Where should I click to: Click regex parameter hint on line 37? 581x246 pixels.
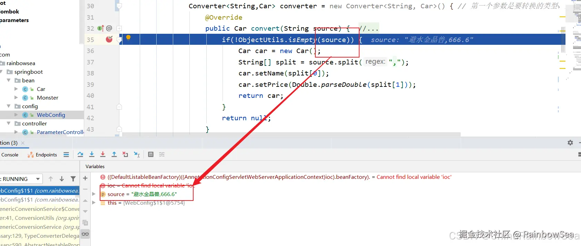[375, 62]
